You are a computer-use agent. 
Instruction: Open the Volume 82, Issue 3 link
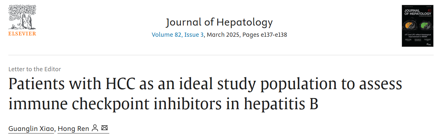coord(178,34)
